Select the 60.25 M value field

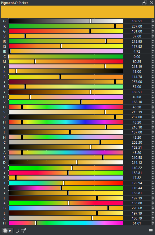pyautogui.click(x=137, y=61)
